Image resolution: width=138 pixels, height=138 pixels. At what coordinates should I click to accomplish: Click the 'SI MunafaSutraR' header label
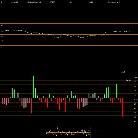click(x=34, y=2)
